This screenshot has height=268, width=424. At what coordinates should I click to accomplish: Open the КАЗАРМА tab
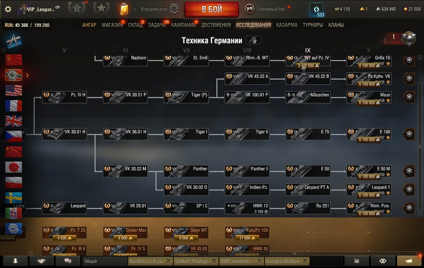(x=287, y=25)
